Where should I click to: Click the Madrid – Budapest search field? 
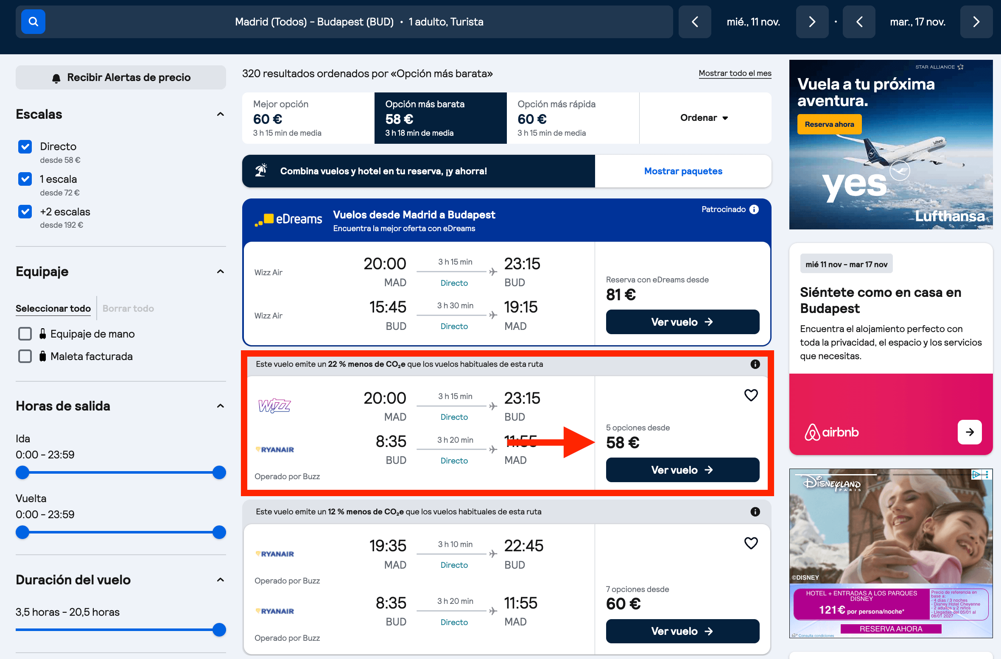[x=359, y=22]
